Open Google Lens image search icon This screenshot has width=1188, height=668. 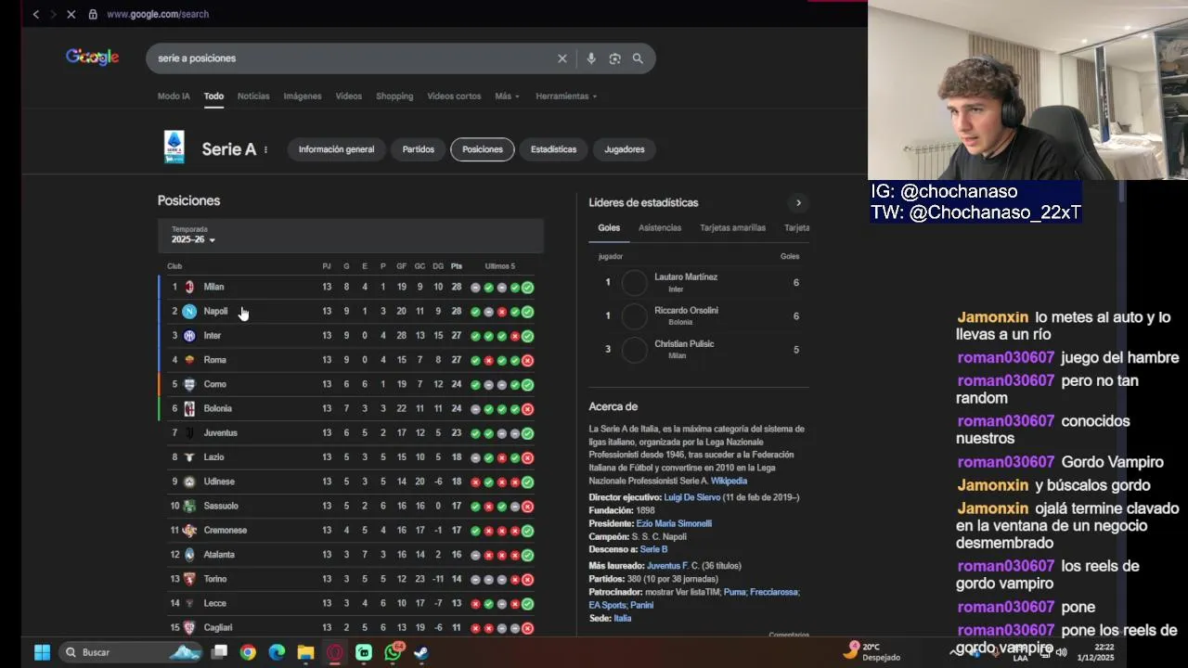click(x=614, y=58)
